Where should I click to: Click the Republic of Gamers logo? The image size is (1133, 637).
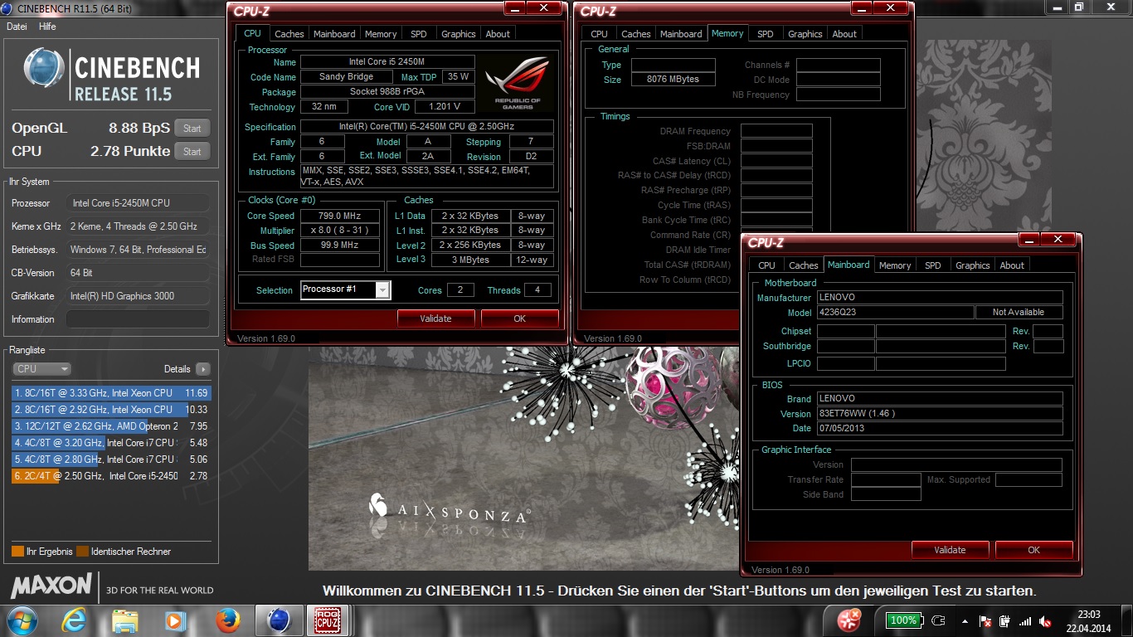tap(516, 83)
